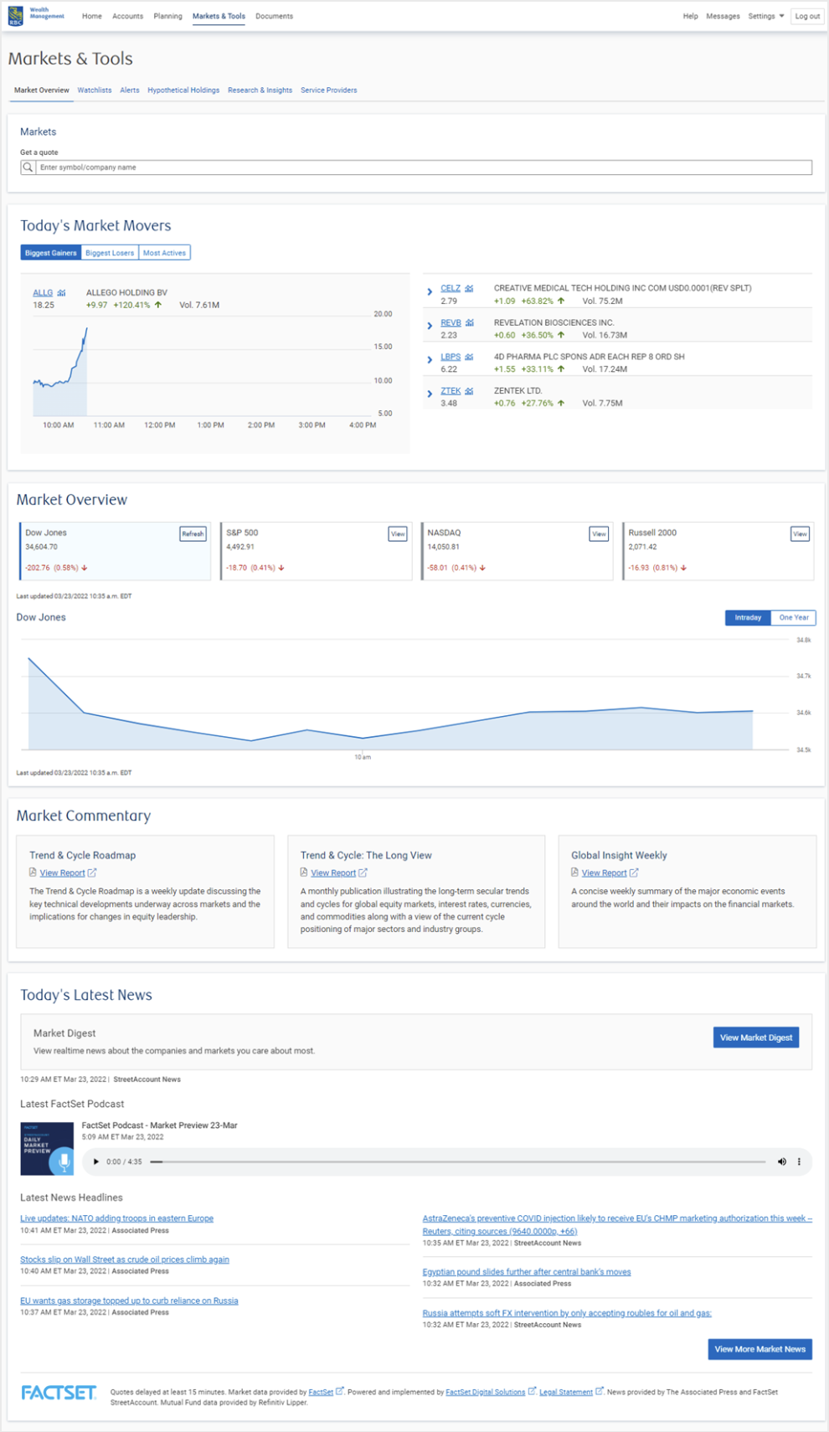Open the ALLG ticker link
Image resolution: width=829 pixels, height=1432 pixels.
(x=43, y=293)
